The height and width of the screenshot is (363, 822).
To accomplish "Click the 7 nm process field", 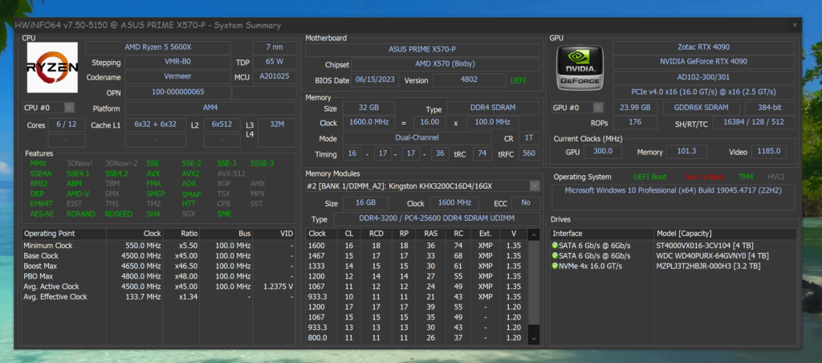I will tap(275, 47).
